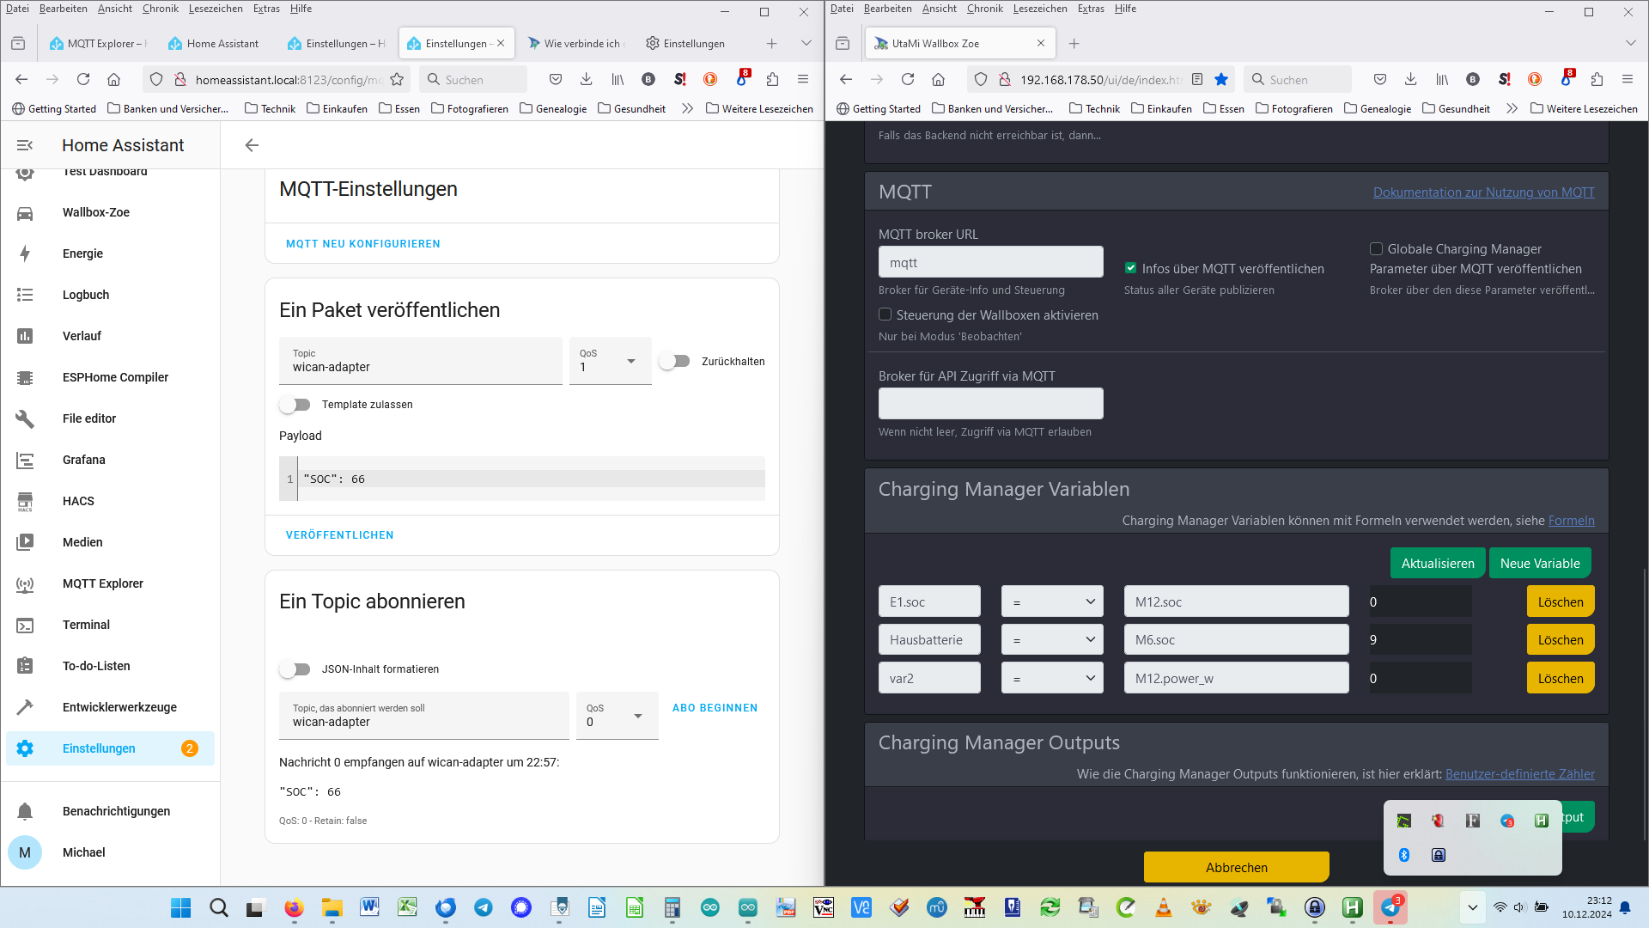Viewport: 1649px width, 928px height.
Task: Check Globale Charging Manager Parameter checkbox
Action: [x=1376, y=249]
